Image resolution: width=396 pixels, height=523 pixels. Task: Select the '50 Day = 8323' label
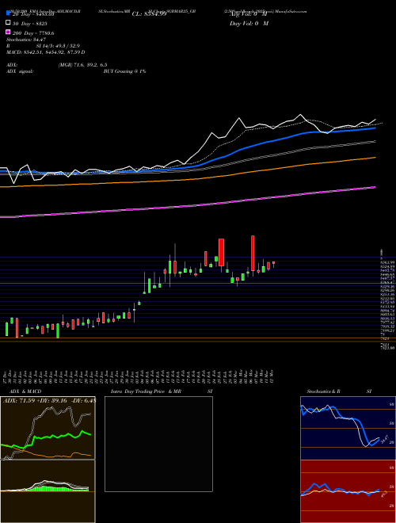[29, 24]
